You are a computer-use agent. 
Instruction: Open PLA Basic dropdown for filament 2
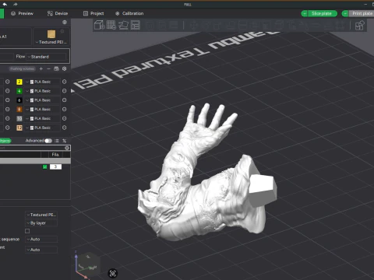coord(42,82)
